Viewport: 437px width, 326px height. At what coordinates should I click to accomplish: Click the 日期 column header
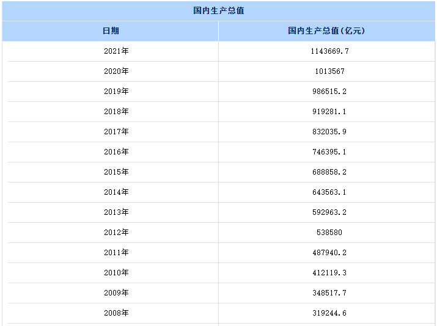(x=111, y=31)
